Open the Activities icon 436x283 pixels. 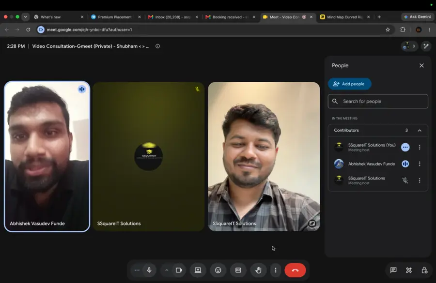click(409, 270)
